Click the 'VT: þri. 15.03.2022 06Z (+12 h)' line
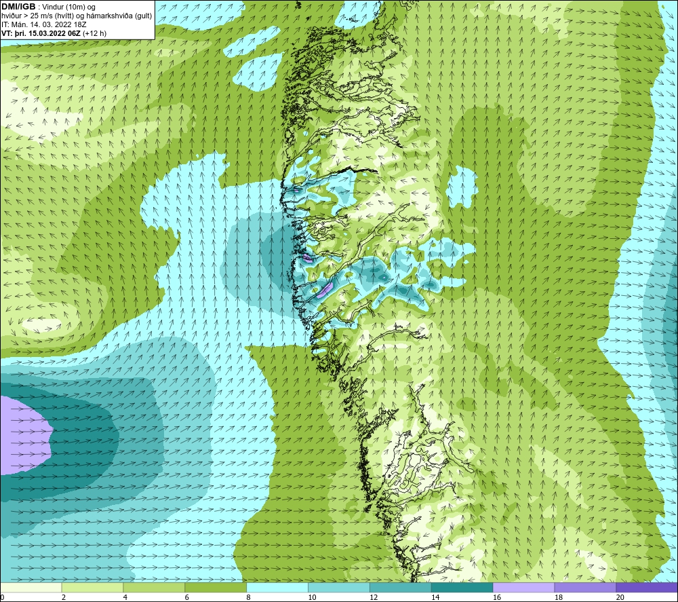This screenshot has height=602, width=678. (x=54, y=33)
